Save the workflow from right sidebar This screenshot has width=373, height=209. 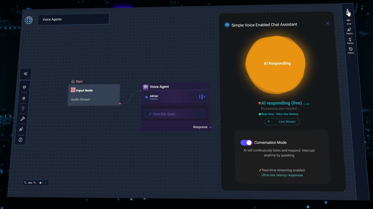pyautogui.click(x=349, y=21)
